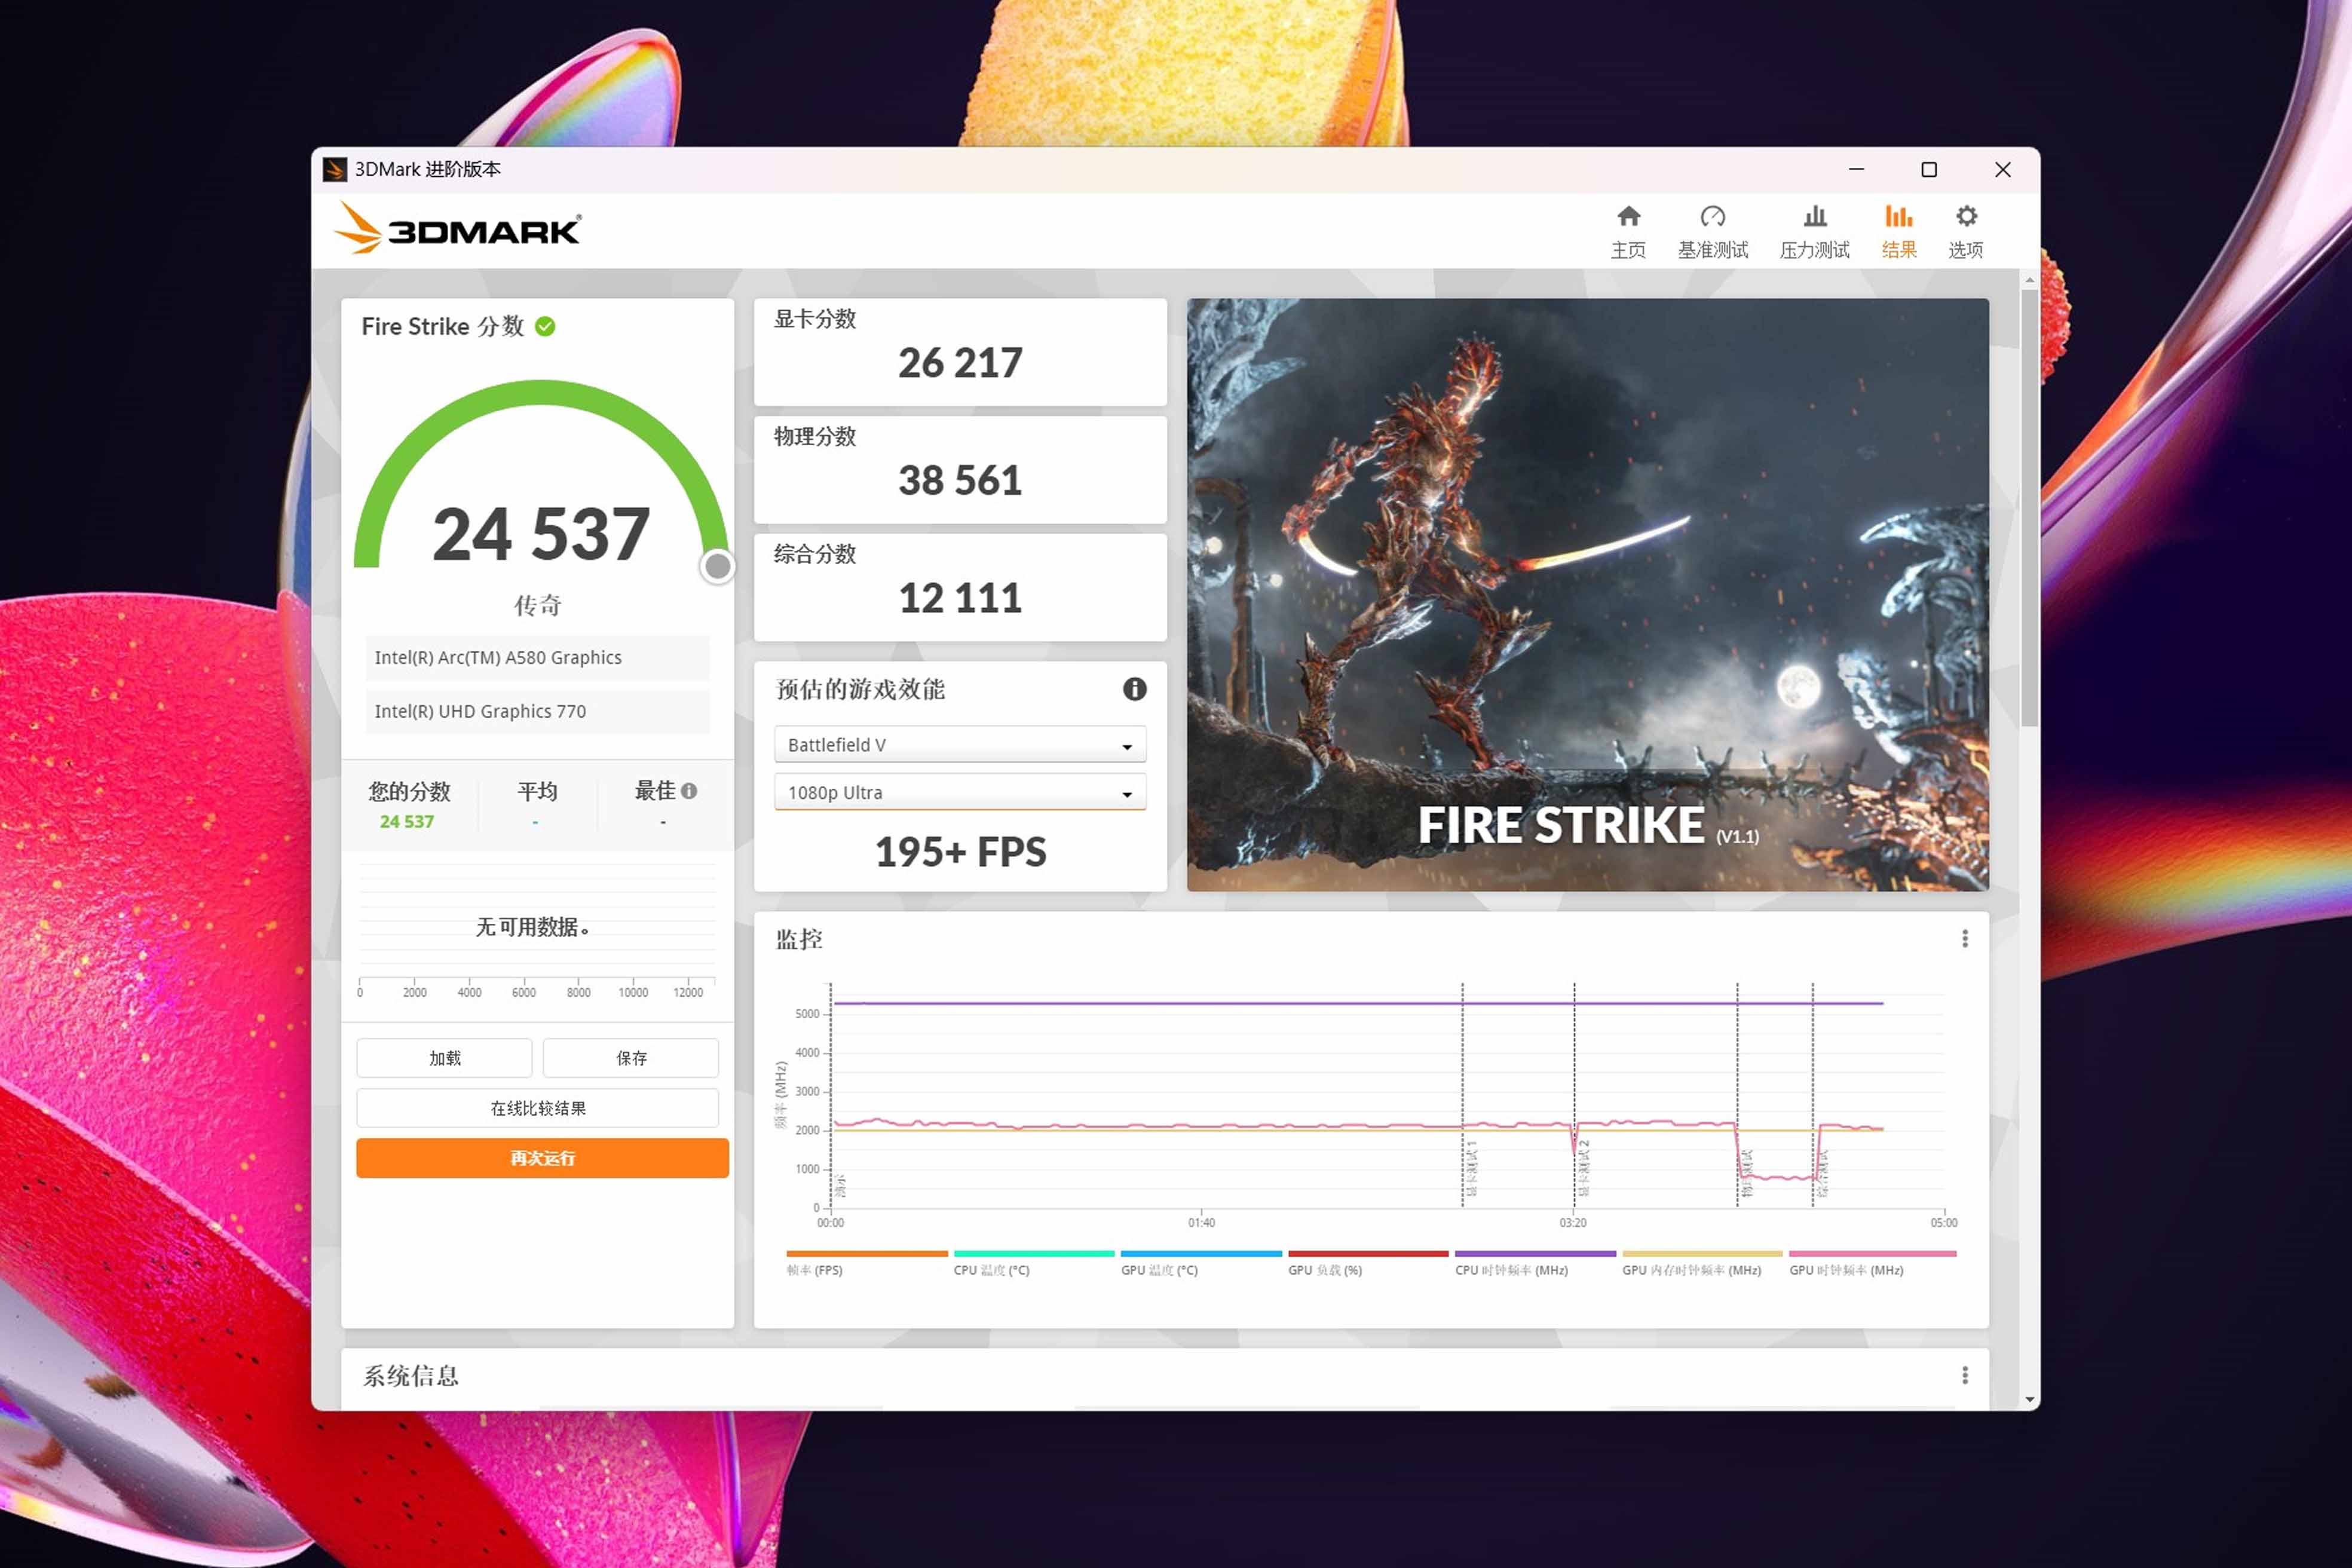Screen dimensions: 2352x1568
Task: Click the score gauge end knob
Action: [x=717, y=567]
